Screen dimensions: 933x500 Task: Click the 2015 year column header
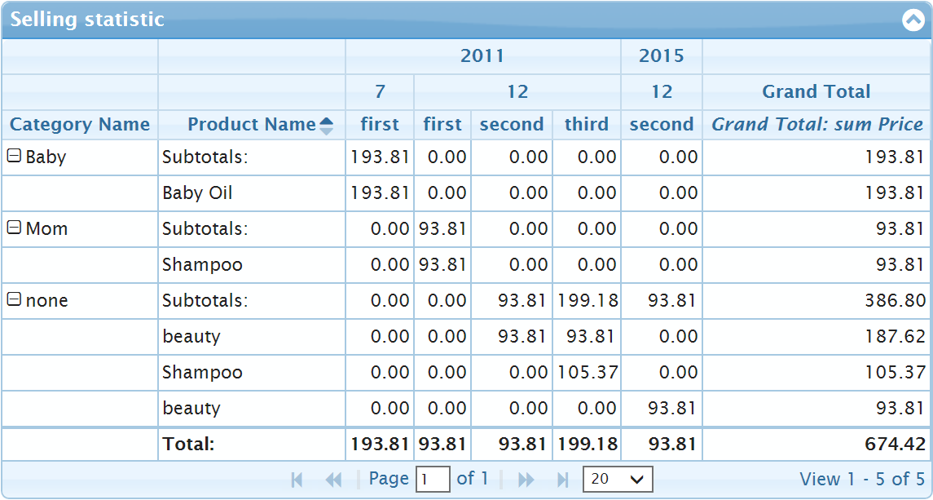[662, 56]
